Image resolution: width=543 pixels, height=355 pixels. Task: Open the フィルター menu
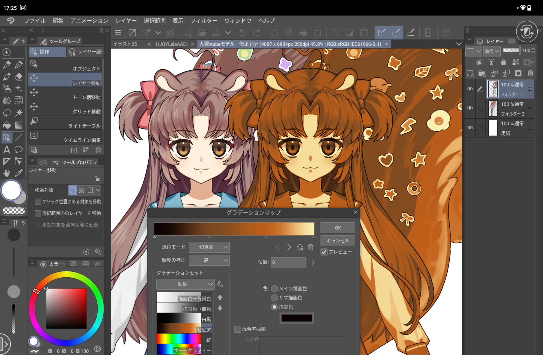(x=204, y=21)
